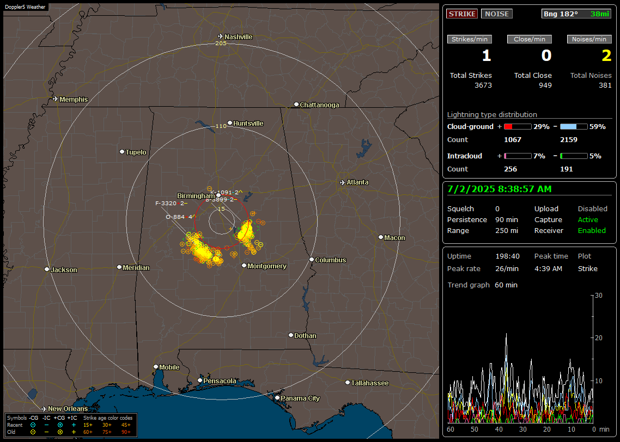Click the Upload status Disabled
Screen dimensions: 620x442
point(592,208)
